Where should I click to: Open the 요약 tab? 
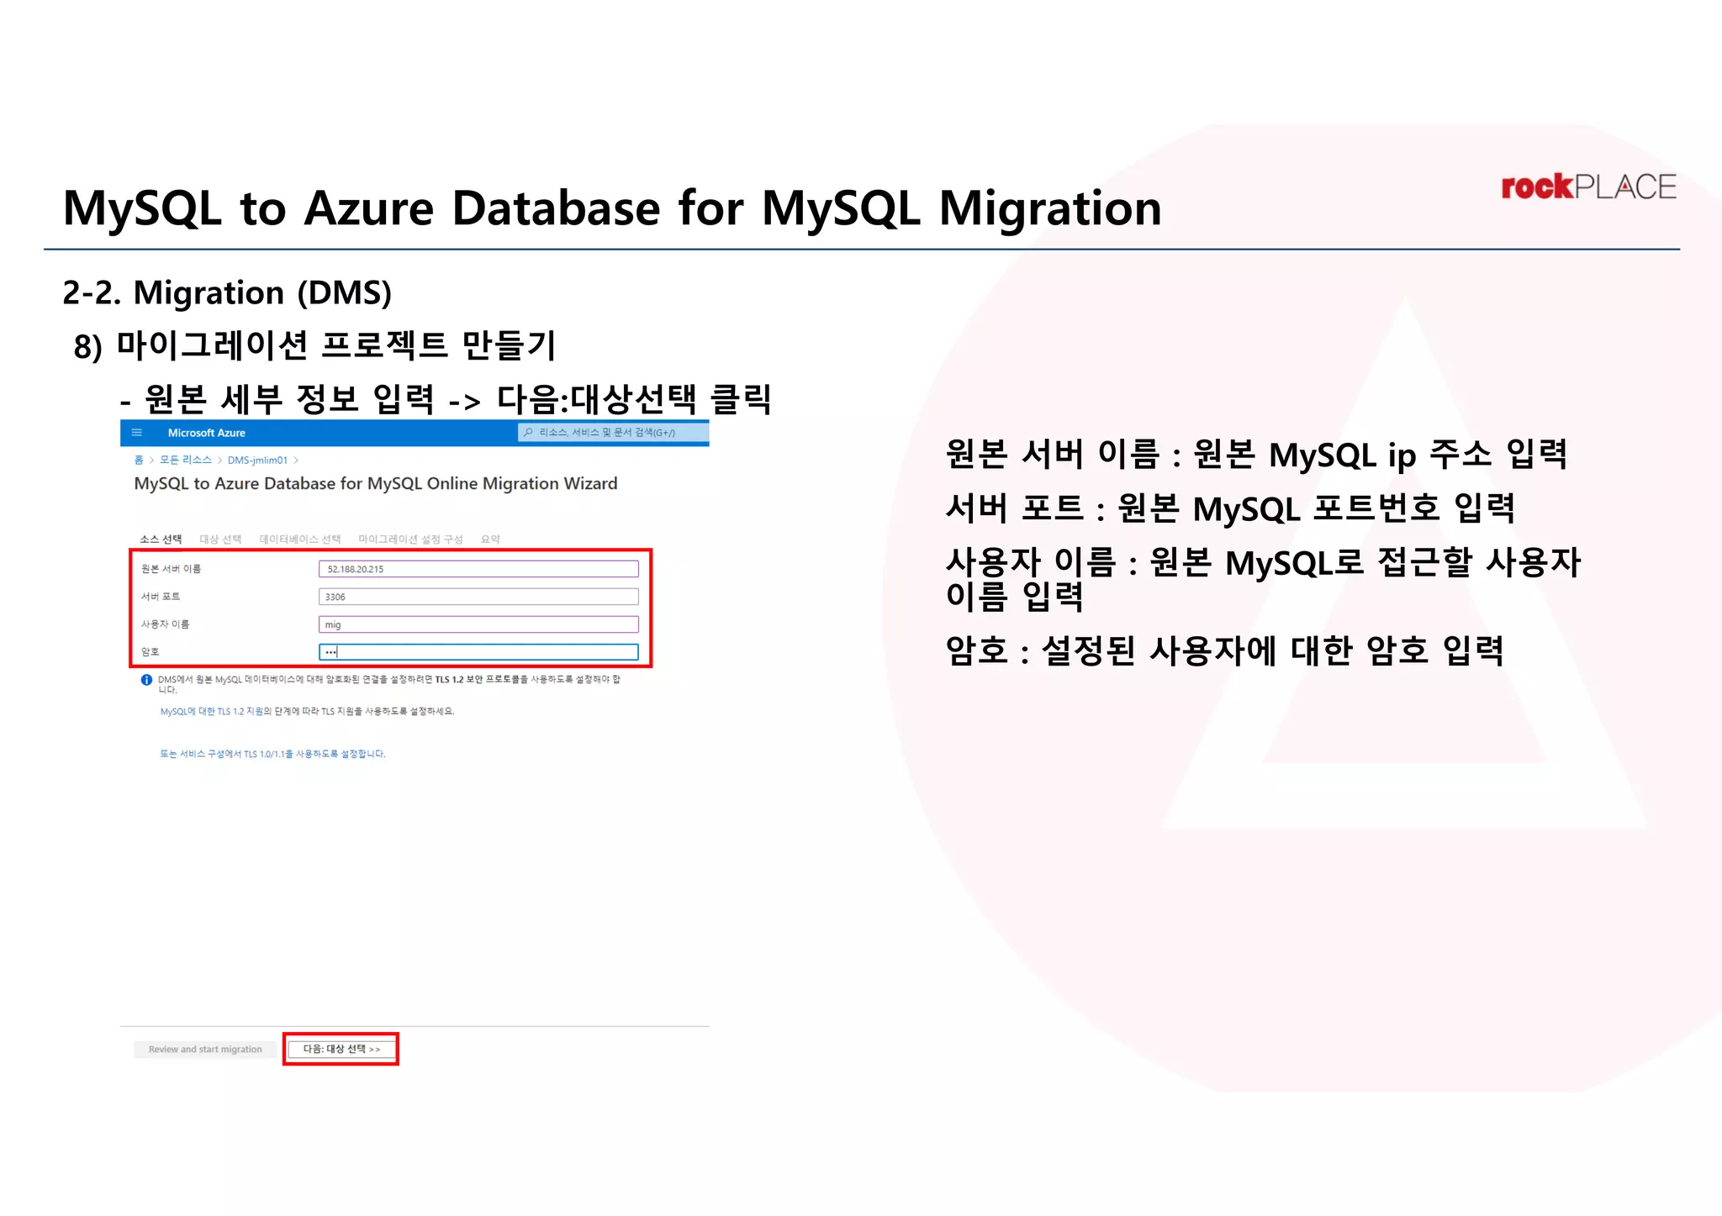coord(490,539)
